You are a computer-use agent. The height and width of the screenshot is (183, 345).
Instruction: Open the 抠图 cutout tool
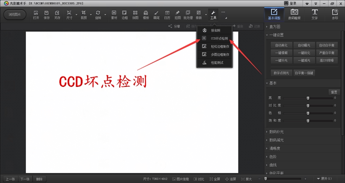click(178, 15)
